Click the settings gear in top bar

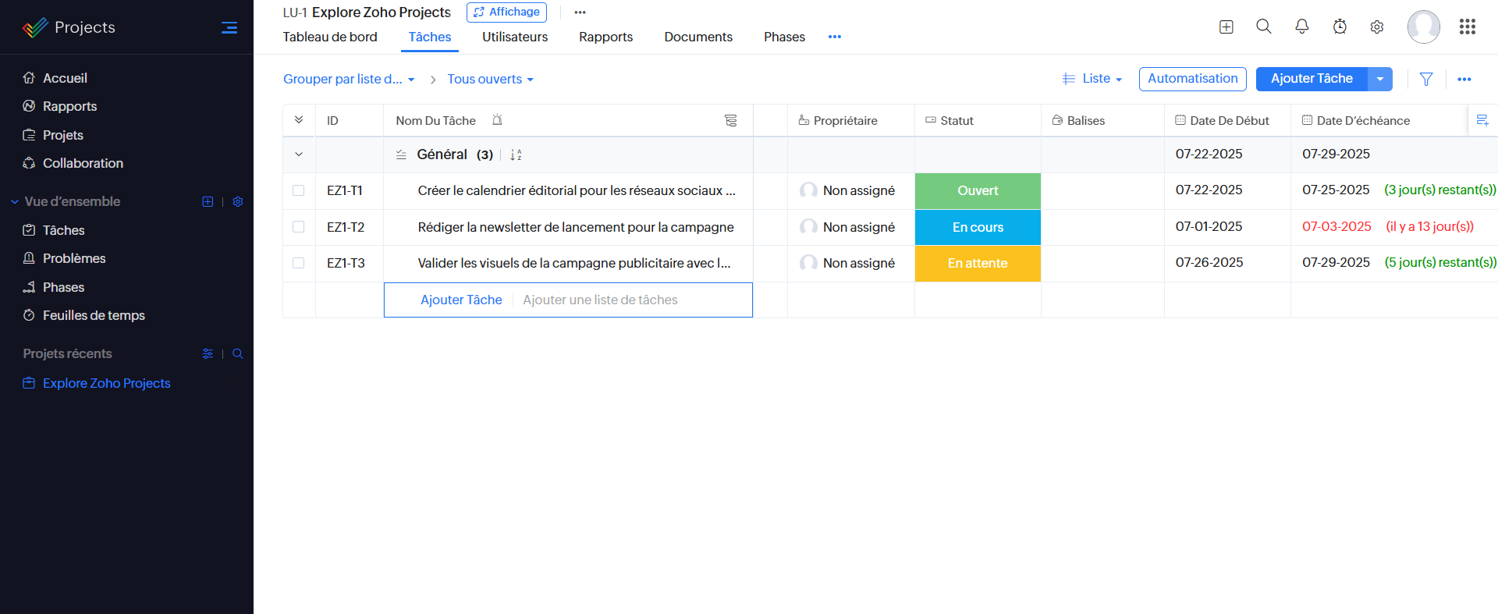[x=1377, y=27]
